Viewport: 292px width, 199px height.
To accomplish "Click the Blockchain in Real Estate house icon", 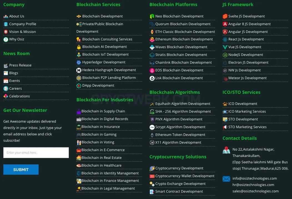I will click(x=79, y=158).
